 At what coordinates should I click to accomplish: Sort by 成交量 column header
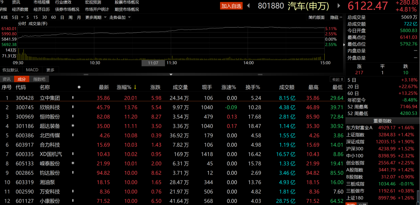click(x=180, y=87)
